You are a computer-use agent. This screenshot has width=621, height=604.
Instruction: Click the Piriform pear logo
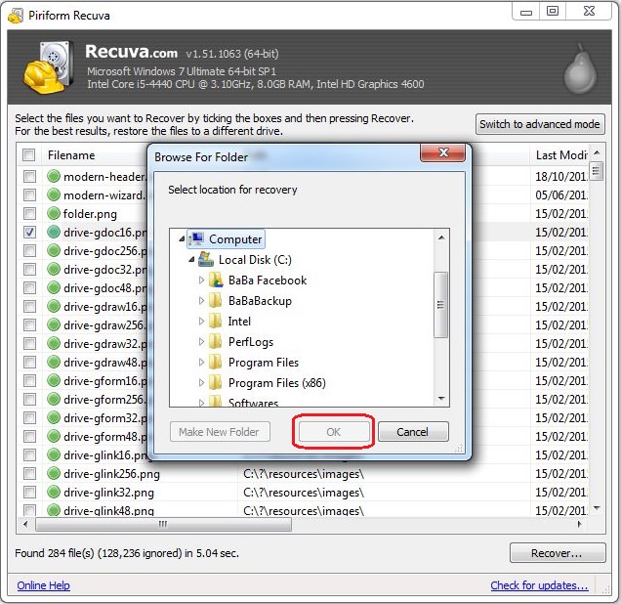pyautogui.click(x=580, y=69)
